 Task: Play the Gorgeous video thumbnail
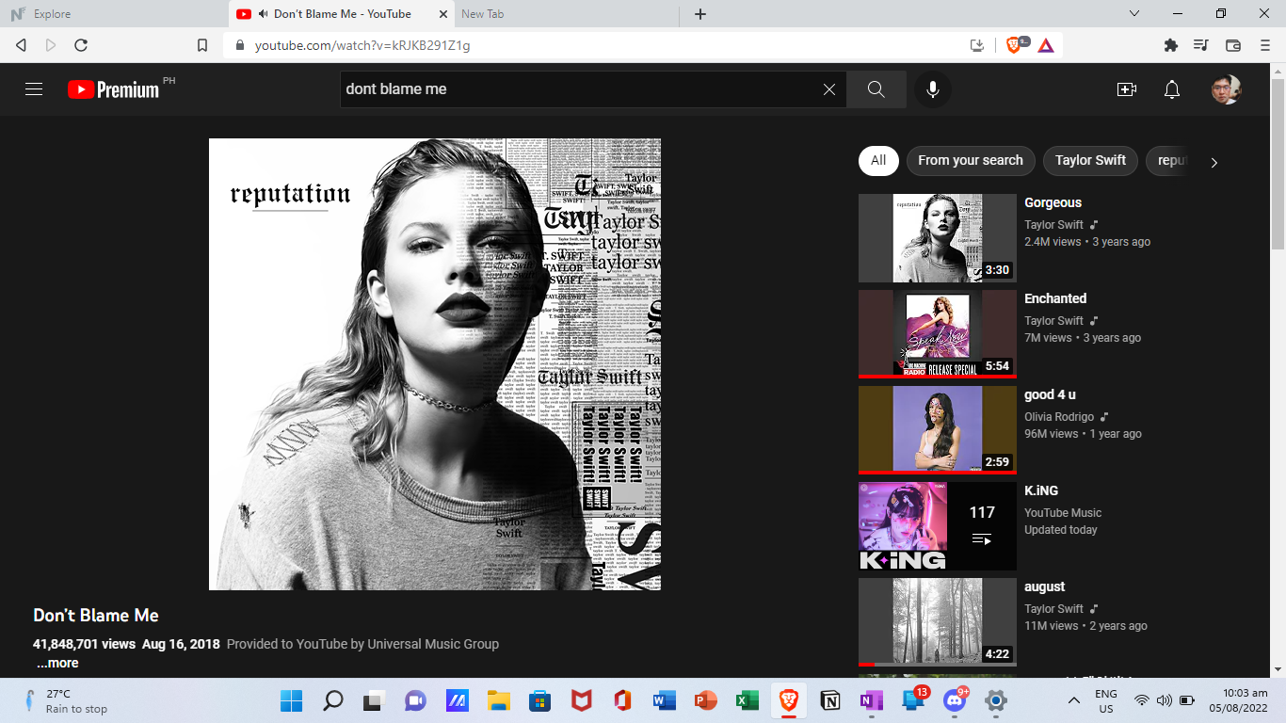pos(938,238)
